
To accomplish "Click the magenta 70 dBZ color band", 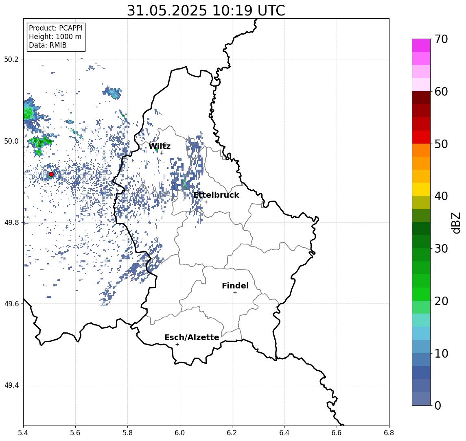I will pyautogui.click(x=421, y=46).
